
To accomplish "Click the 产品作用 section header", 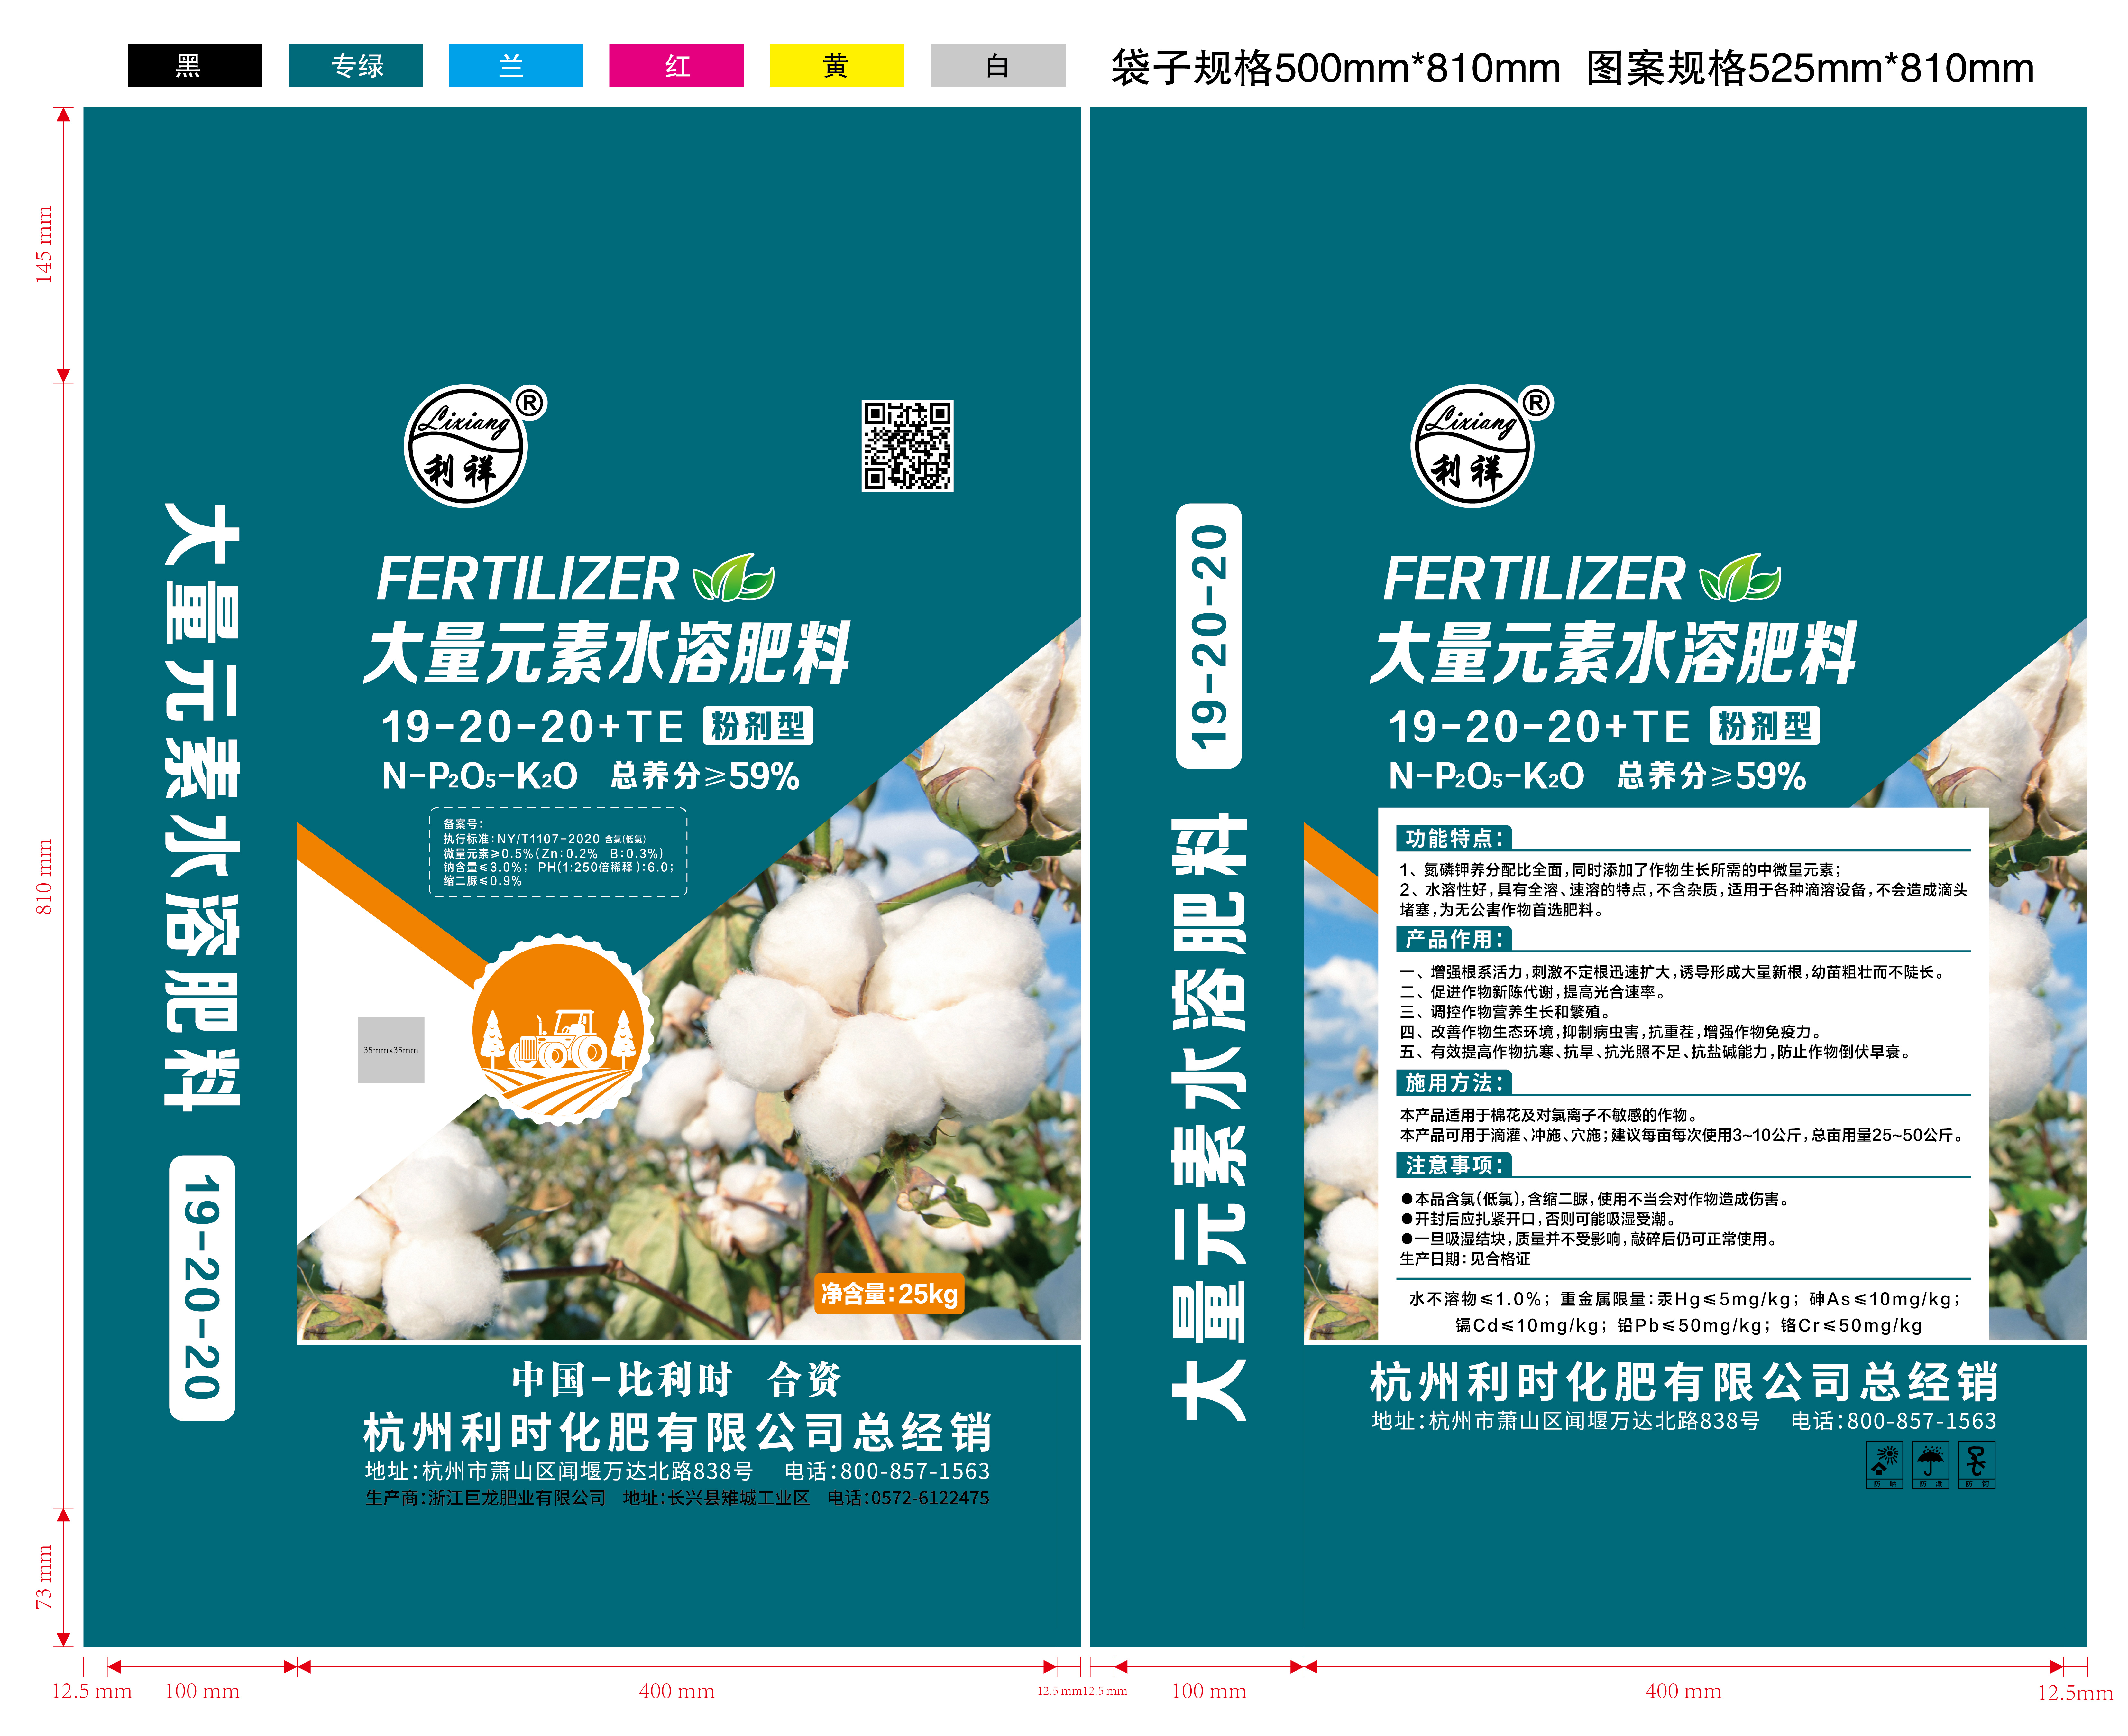I will (1454, 939).
